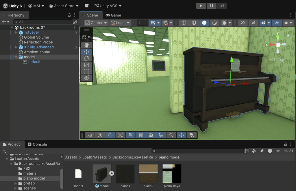This screenshot has height=191, width=296.
Task: Click the search by label tag icon
Action: pos(262,151)
